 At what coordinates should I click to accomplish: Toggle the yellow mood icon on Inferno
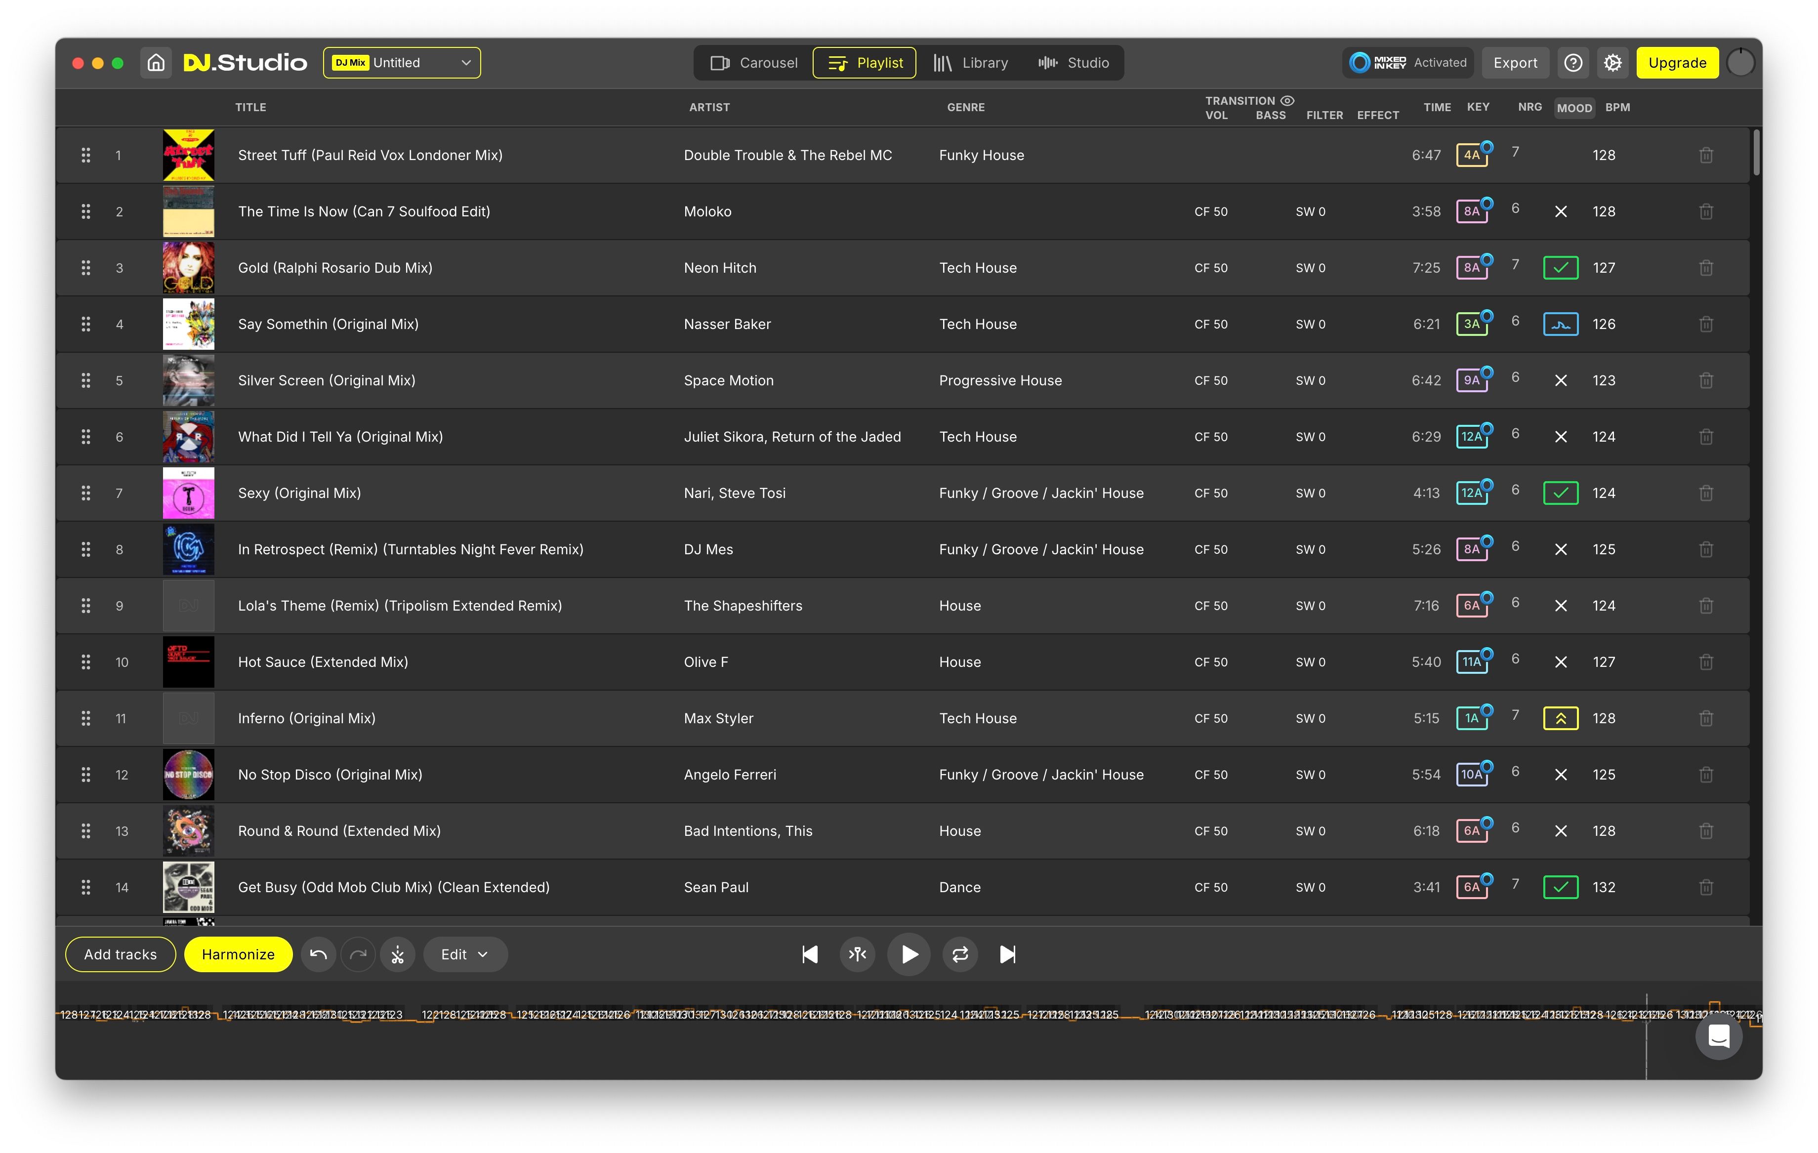(x=1561, y=718)
